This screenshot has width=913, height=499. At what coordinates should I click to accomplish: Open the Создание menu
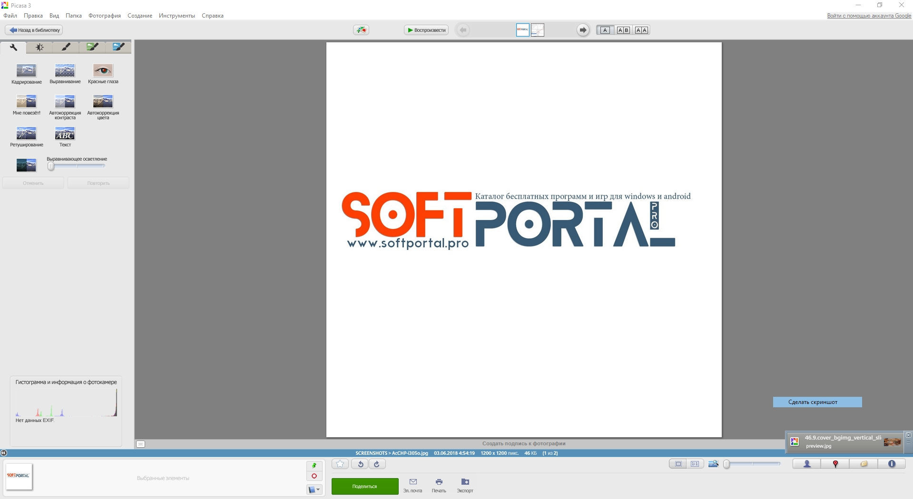(x=140, y=16)
